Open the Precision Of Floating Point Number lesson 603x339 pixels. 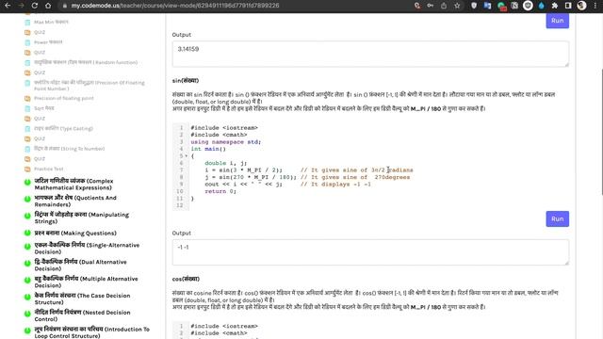coord(90,86)
